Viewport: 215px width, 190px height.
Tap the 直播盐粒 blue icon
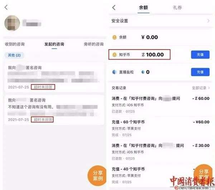coord(114,72)
